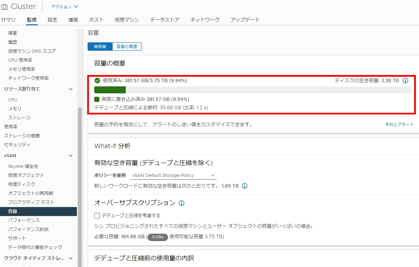
Task: Switch to the 仮想マシン tab
Action: [x=127, y=20]
